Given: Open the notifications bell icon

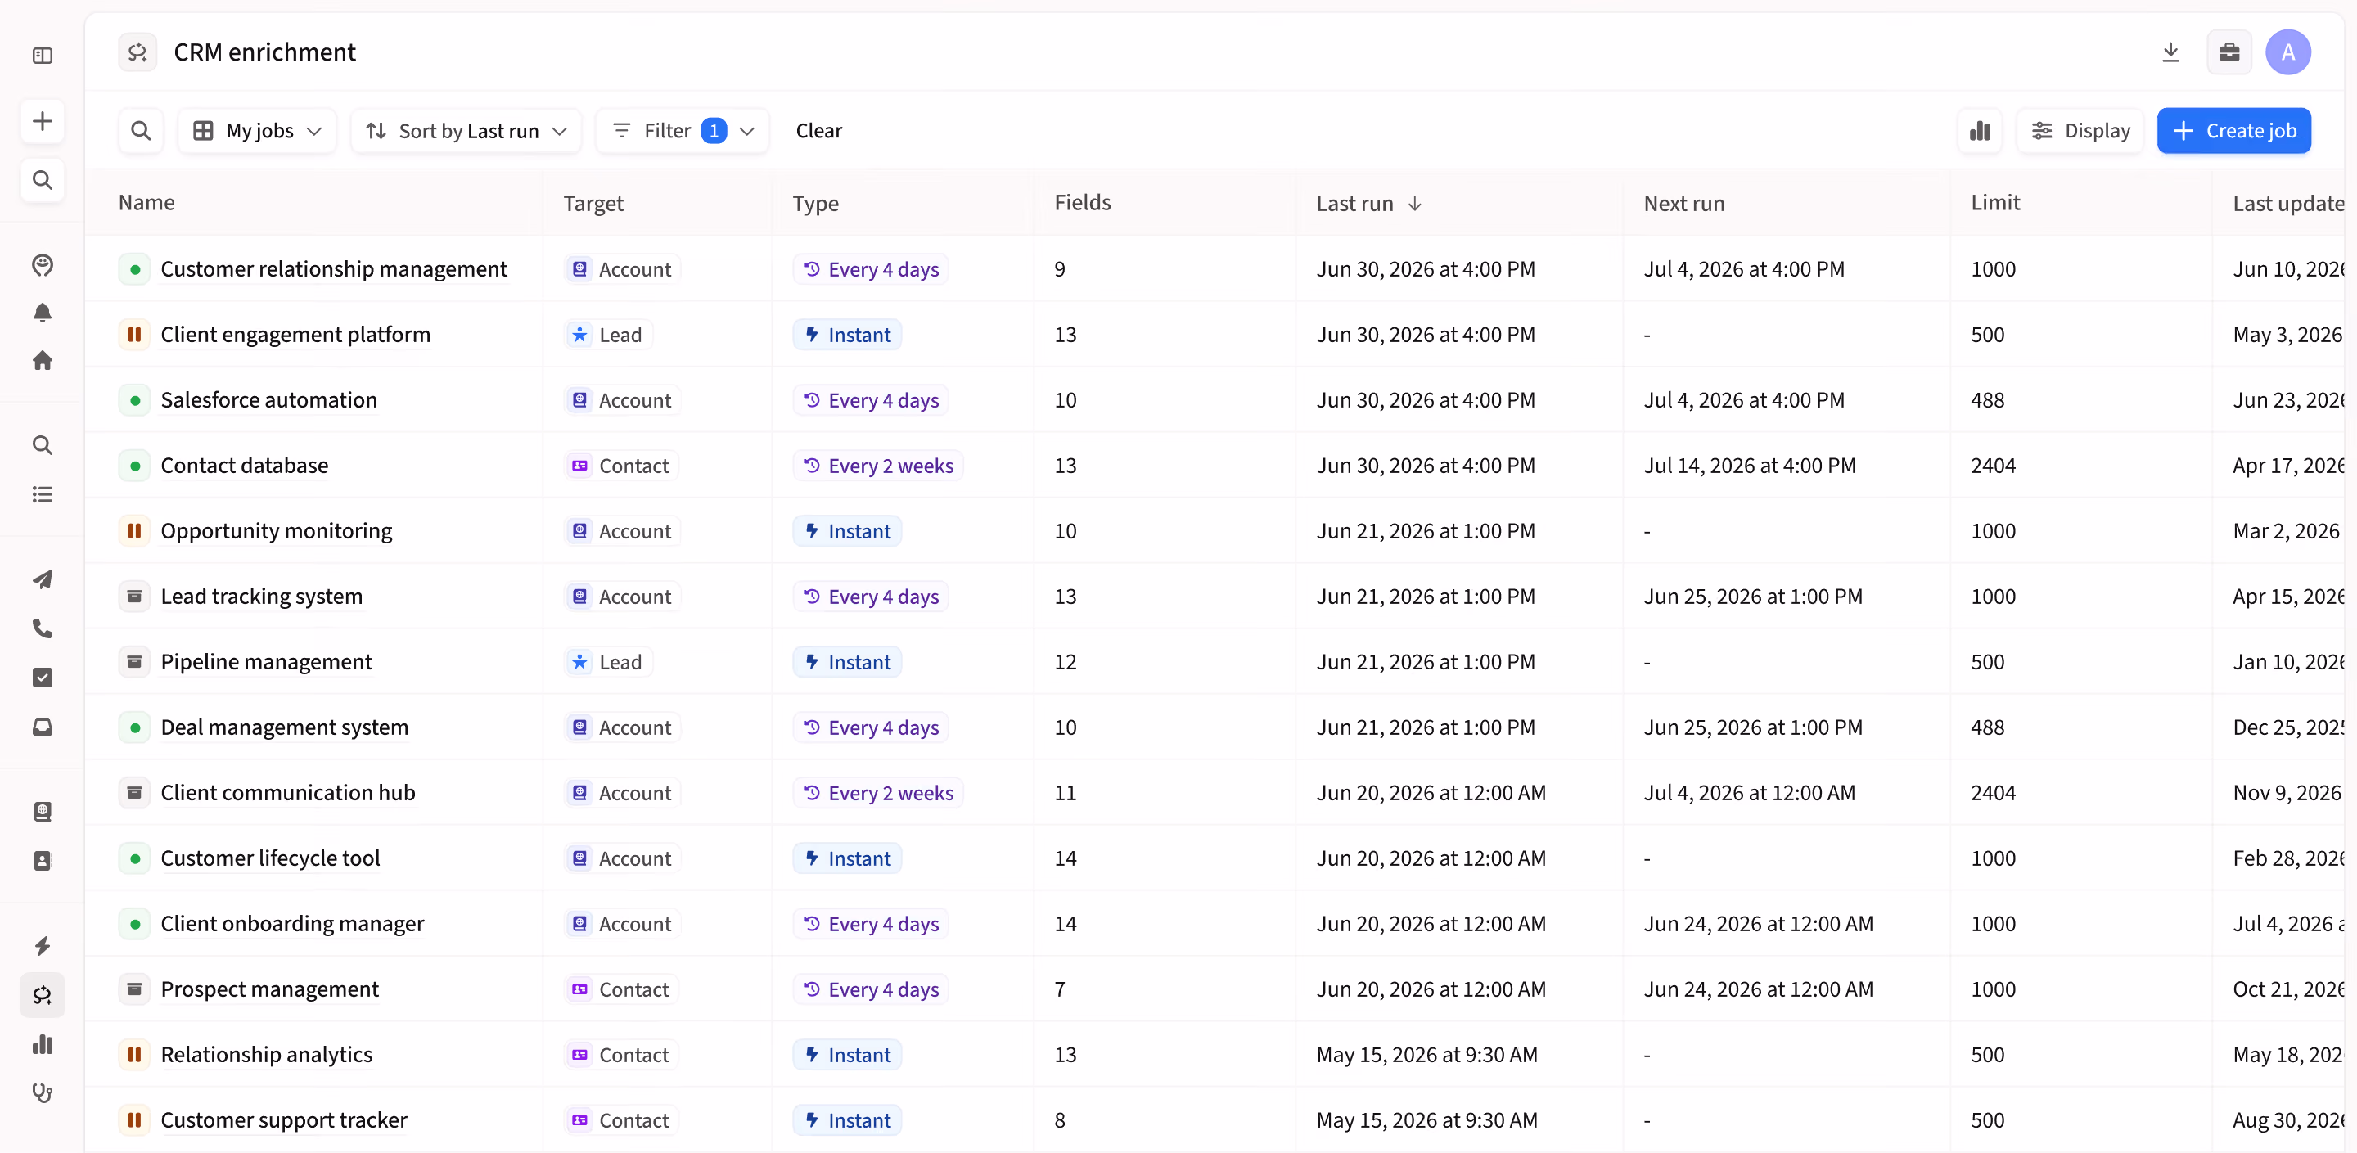Looking at the screenshot, I should click(42, 313).
